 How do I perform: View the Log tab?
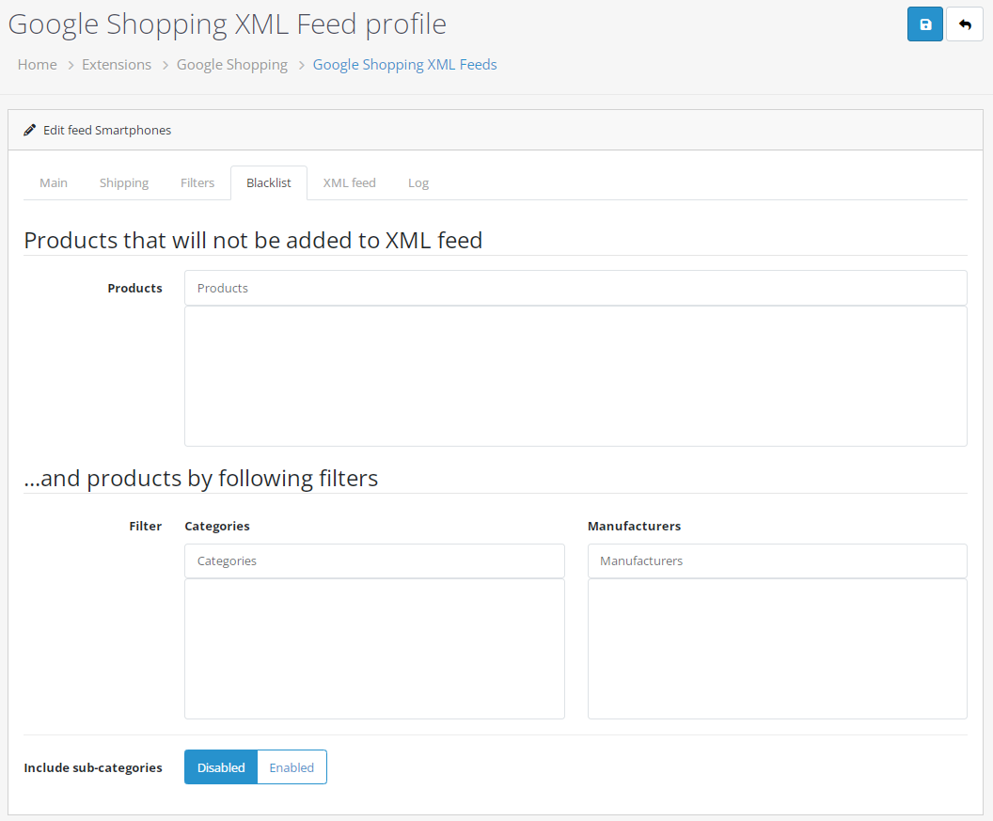(418, 183)
